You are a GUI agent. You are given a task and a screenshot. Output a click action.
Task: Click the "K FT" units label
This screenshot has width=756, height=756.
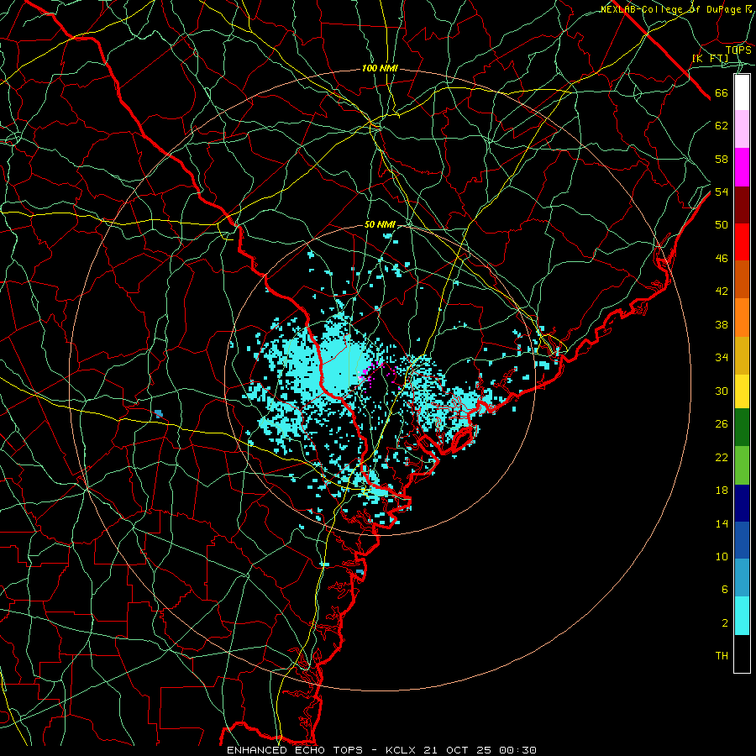710,58
